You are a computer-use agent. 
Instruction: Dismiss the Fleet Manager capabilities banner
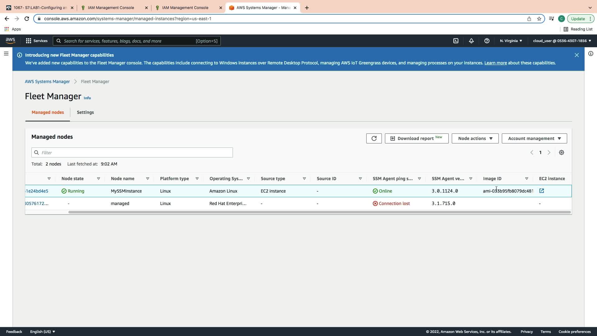click(576, 55)
